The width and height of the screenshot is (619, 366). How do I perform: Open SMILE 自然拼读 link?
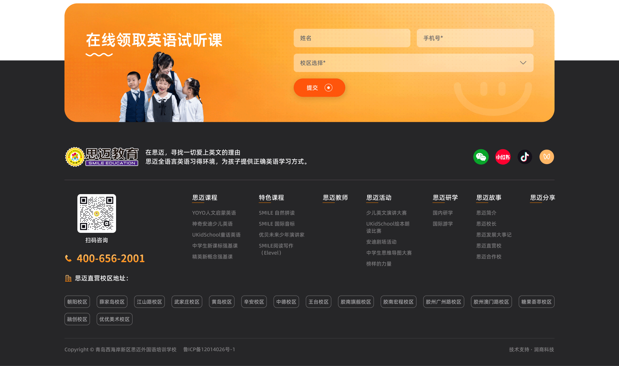(277, 213)
